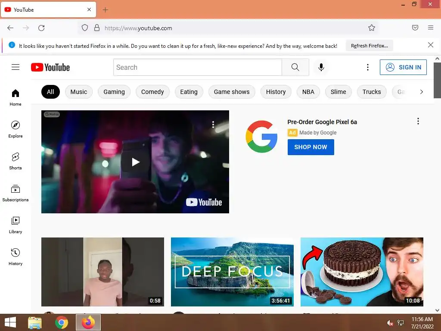Open the Deep Focus video thumbnail
Image resolution: width=441 pixels, height=331 pixels.
click(232, 272)
